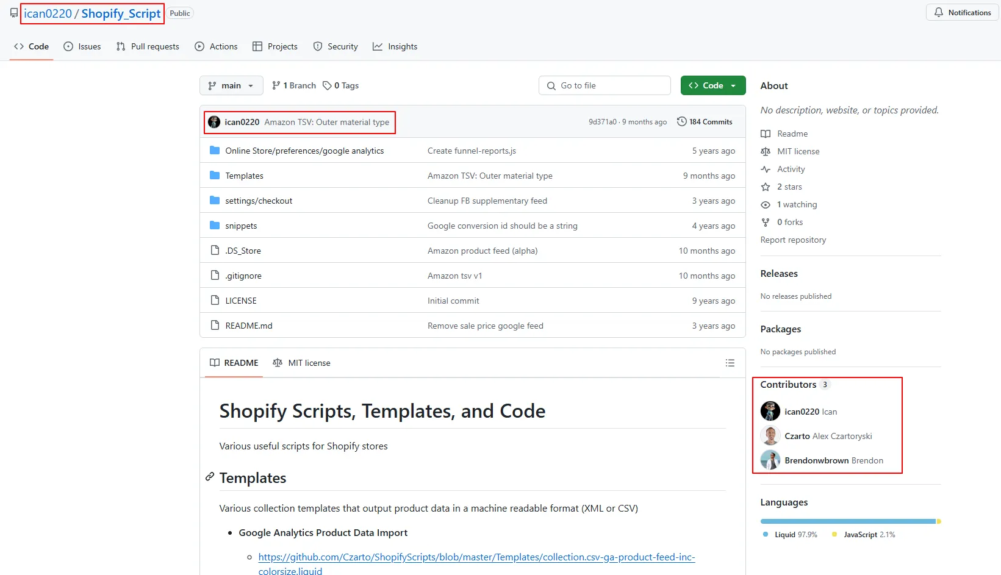Open the snippets folder
This screenshot has height=575, width=1001.
coord(241,226)
